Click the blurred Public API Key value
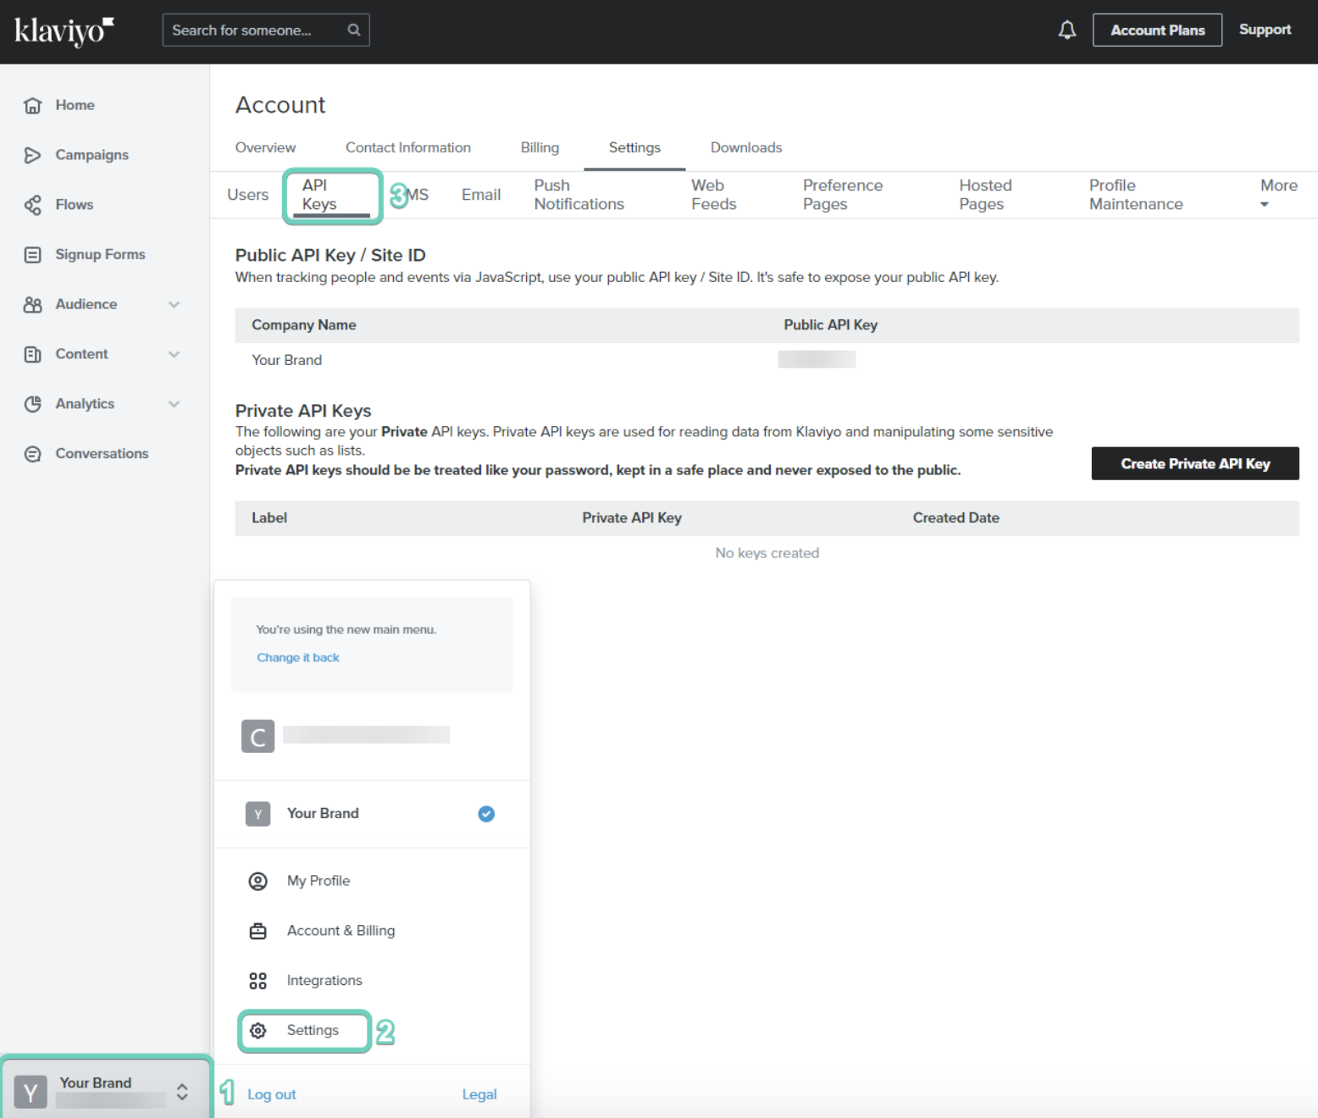 pos(817,360)
